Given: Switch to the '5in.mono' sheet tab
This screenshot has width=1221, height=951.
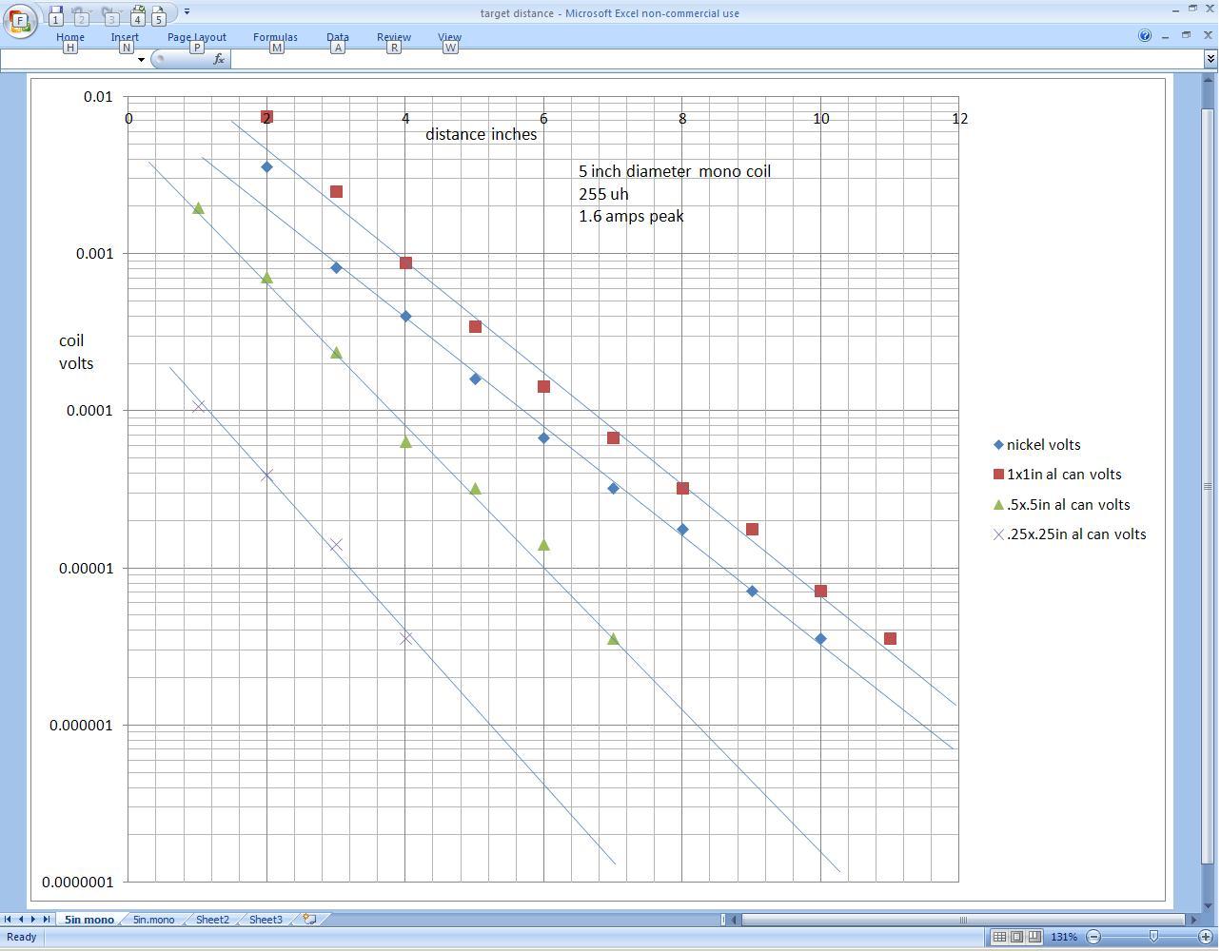Looking at the screenshot, I should [153, 920].
